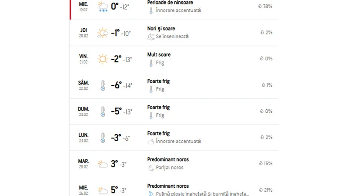The image size is (348, 196).
Task: Click the thermometer icon for LUN. 24.02
Action: (x=103, y=138)
